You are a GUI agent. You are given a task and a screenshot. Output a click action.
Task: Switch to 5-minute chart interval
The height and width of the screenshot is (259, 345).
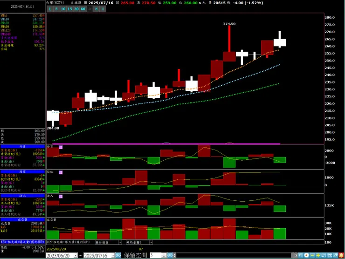(56, 9)
